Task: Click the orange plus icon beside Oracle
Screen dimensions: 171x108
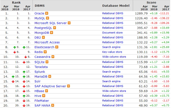Action: click(x=47, y=13)
